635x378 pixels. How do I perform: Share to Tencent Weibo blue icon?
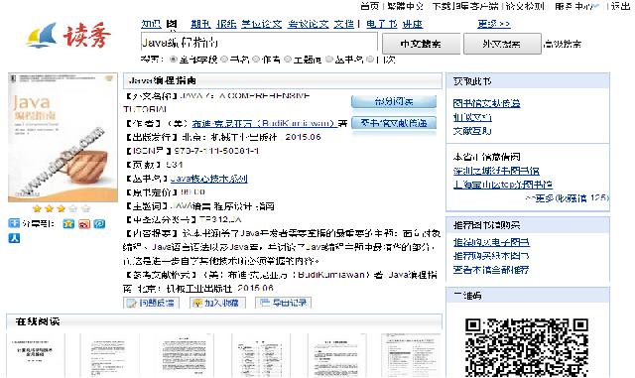point(99,223)
